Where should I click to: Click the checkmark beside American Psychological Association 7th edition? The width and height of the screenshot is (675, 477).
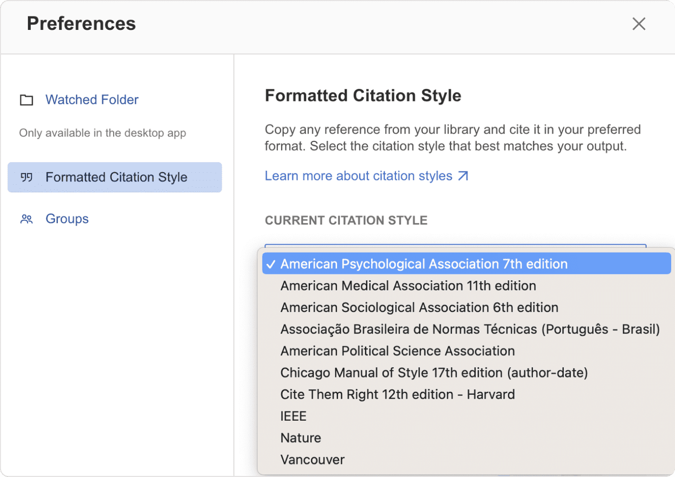point(271,263)
